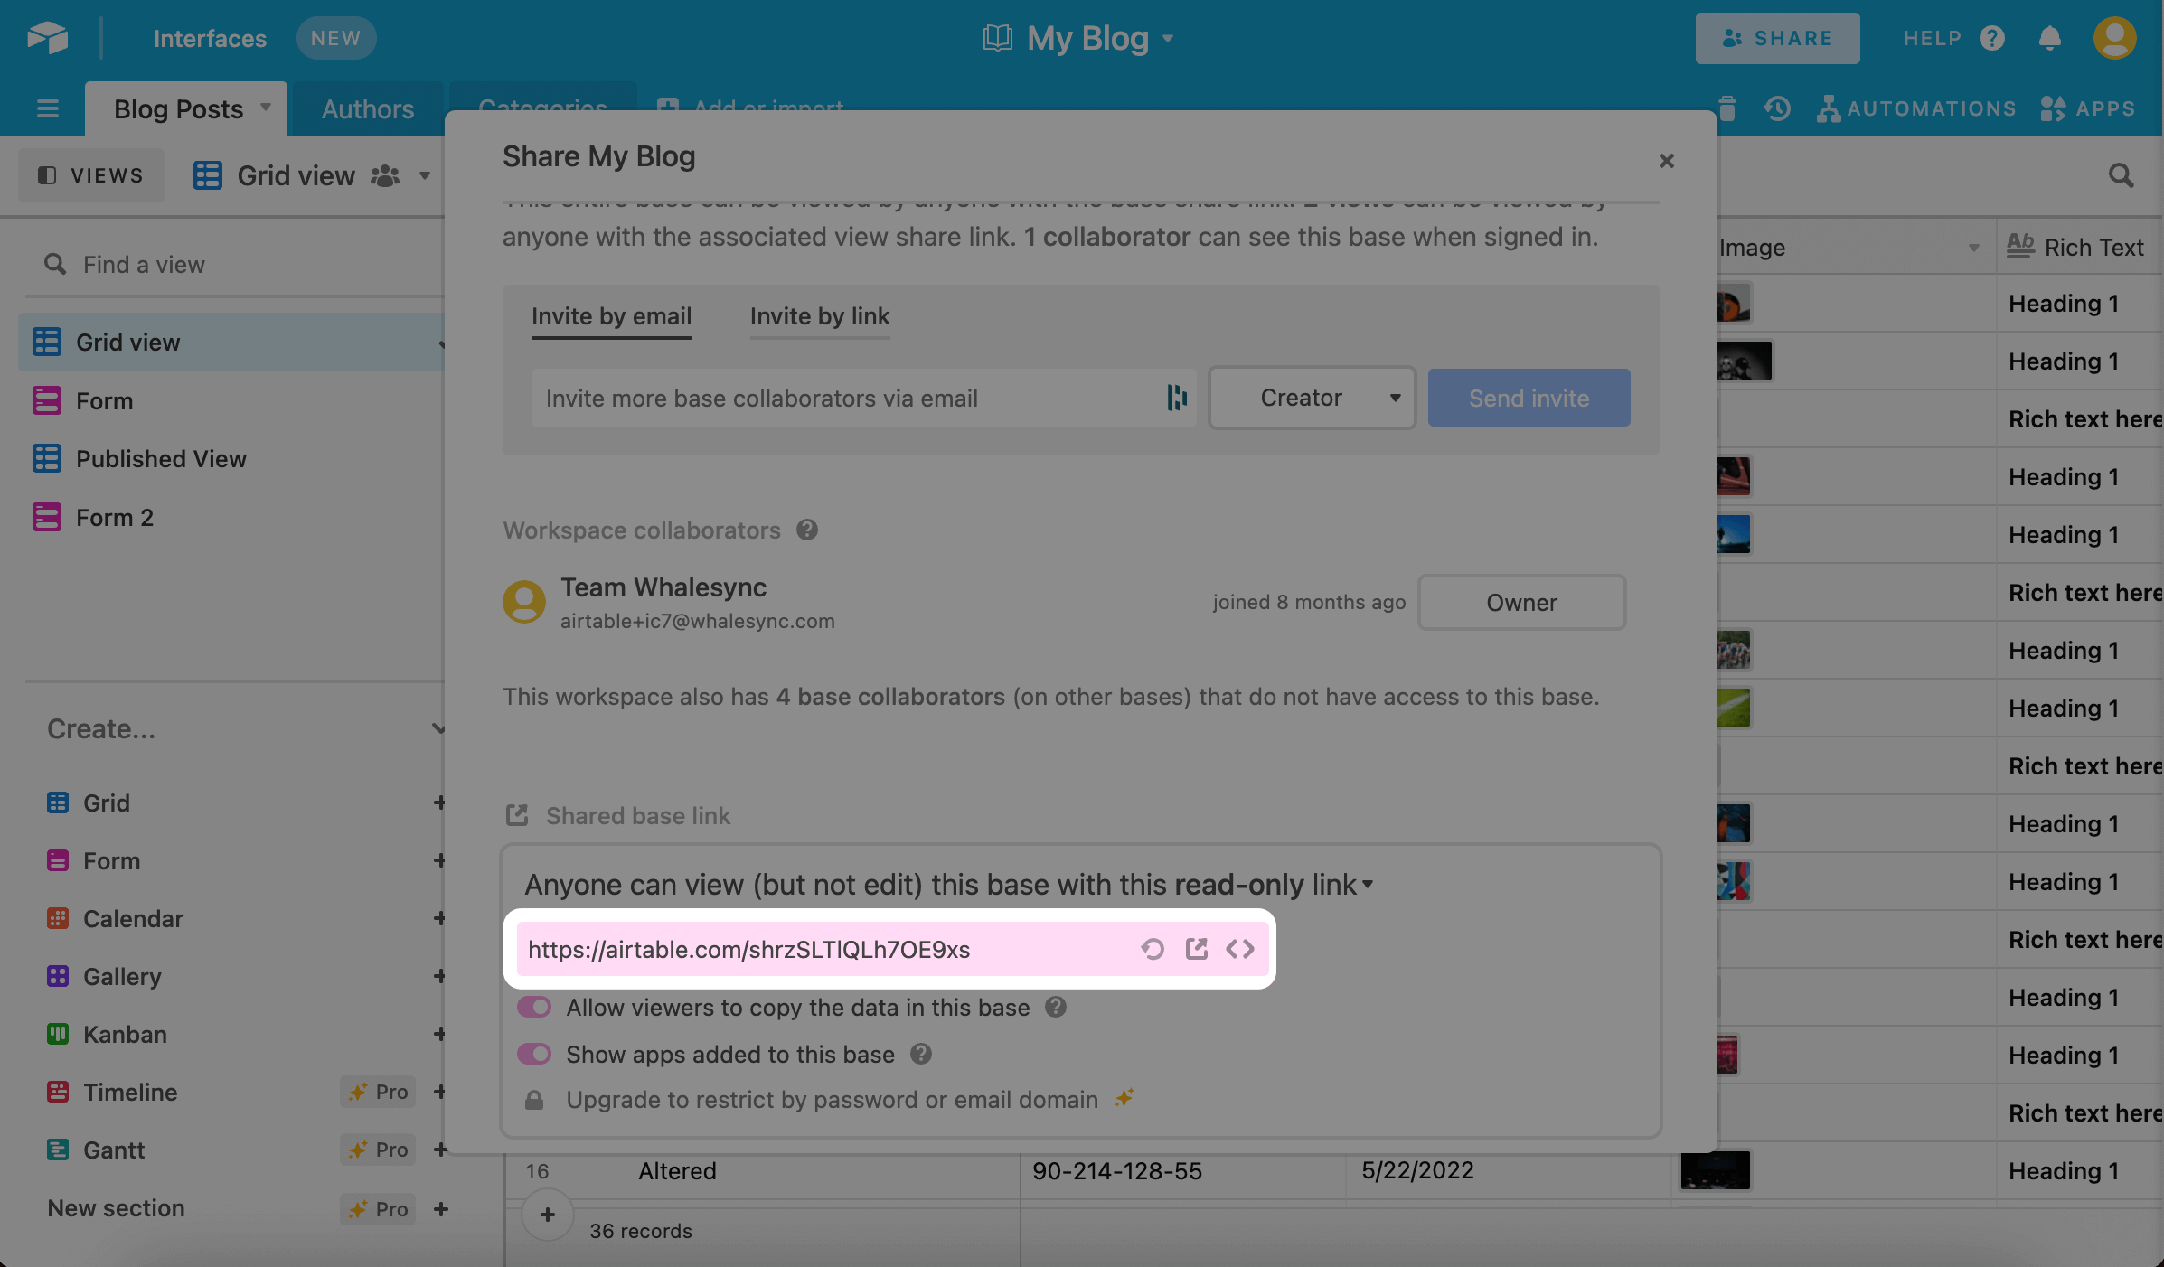The width and height of the screenshot is (2164, 1267).
Task: Select the Authors table tab
Action: pos(366,108)
